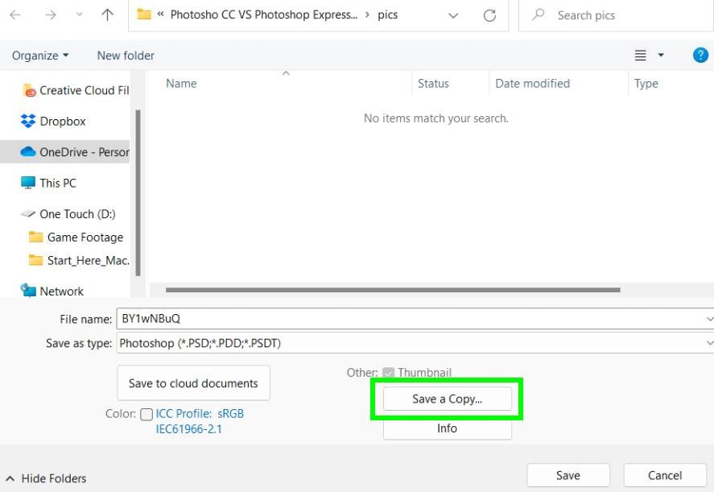
Task: Toggle the Thumbnail checkbox
Action: pos(389,373)
